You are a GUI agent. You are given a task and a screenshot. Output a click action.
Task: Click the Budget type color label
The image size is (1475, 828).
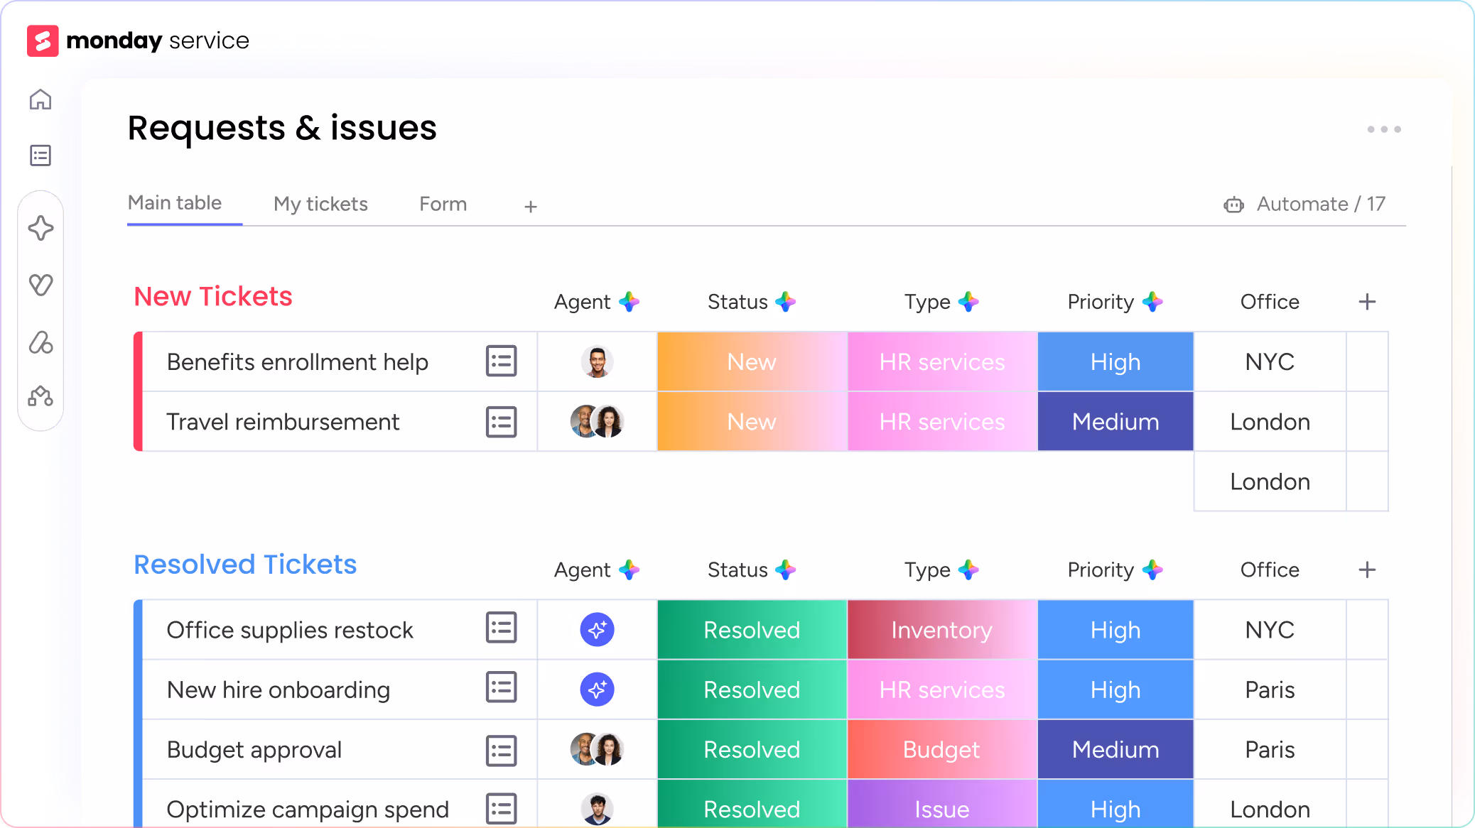[x=941, y=750]
